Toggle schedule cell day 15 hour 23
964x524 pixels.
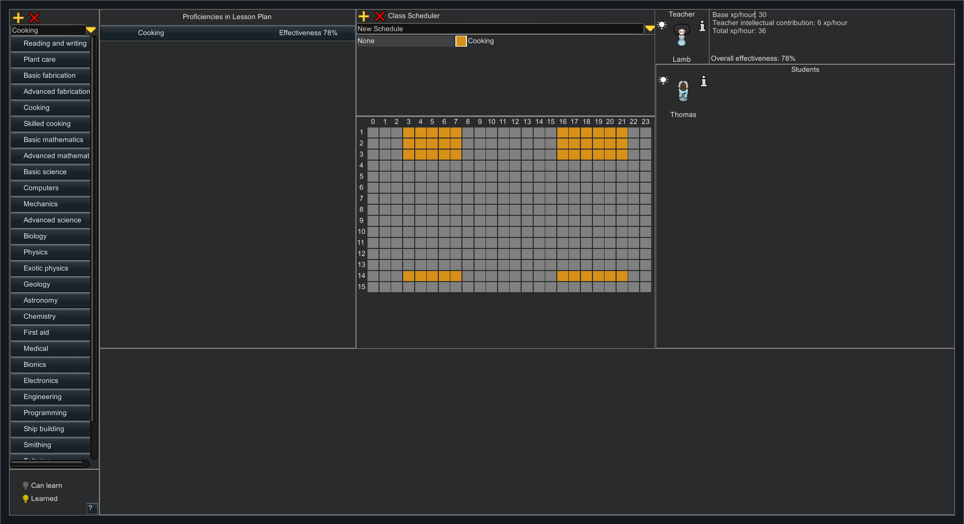point(646,287)
